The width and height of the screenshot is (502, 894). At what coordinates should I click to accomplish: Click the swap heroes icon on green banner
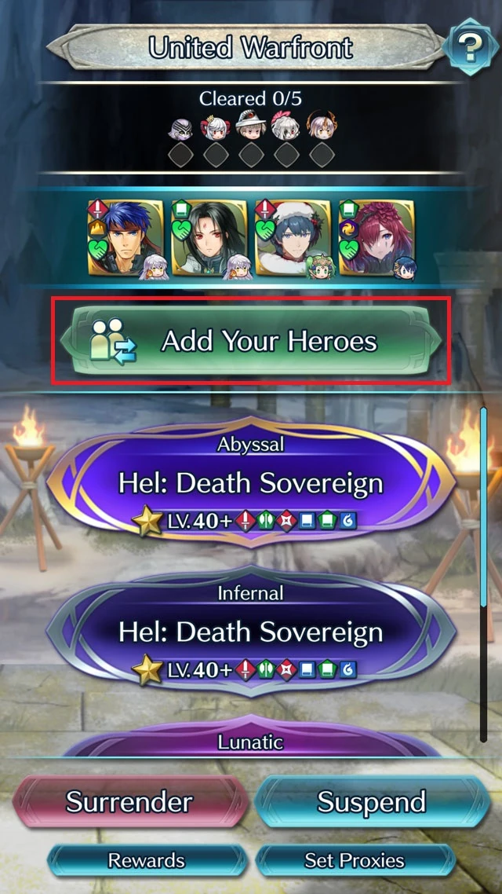click(x=113, y=341)
